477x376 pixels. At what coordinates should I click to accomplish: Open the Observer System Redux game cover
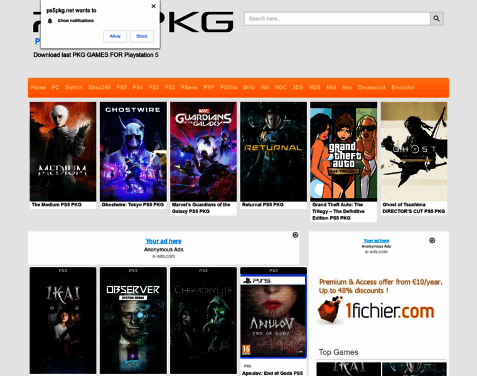(133, 320)
